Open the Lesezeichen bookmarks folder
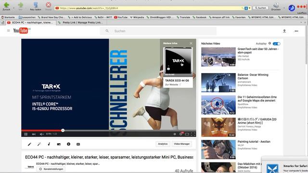Screen dimensions: 308x173 click(27, 17)
